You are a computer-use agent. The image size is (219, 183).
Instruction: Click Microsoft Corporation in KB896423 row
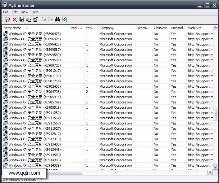pos(116,34)
